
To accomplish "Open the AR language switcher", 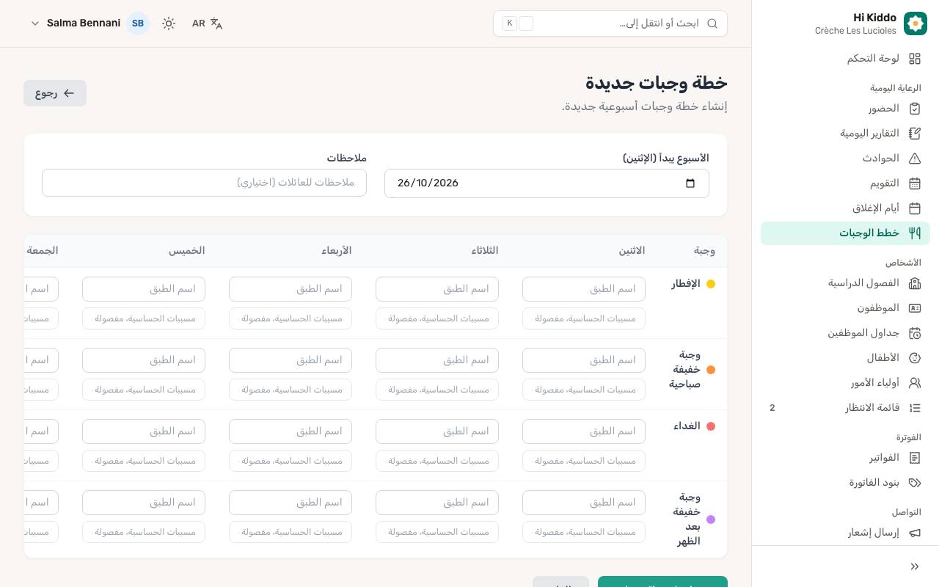I will (207, 23).
